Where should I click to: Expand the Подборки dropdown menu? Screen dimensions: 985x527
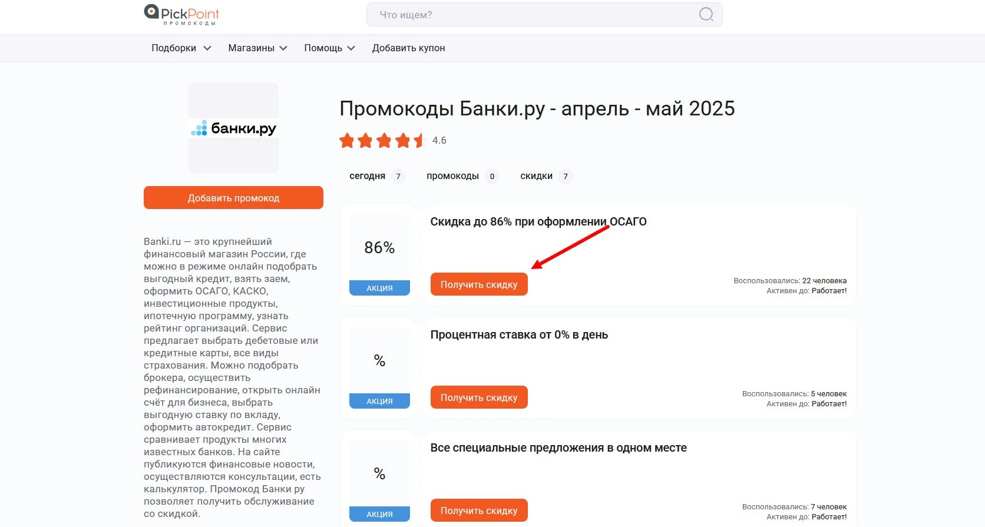point(181,48)
